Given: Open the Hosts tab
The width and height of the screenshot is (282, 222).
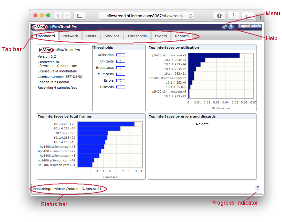Looking at the screenshot, I should pos(91,36).
